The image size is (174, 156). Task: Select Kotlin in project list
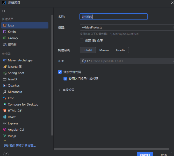click(x=25, y=32)
